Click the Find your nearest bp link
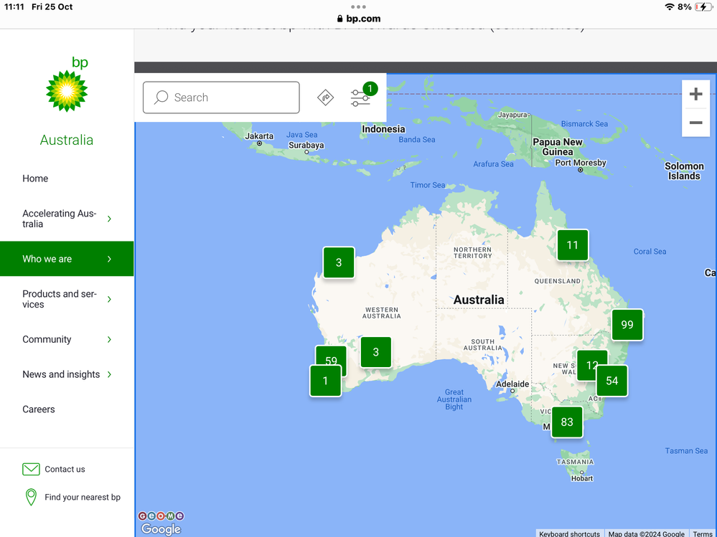This screenshot has height=537, width=717. (83, 497)
